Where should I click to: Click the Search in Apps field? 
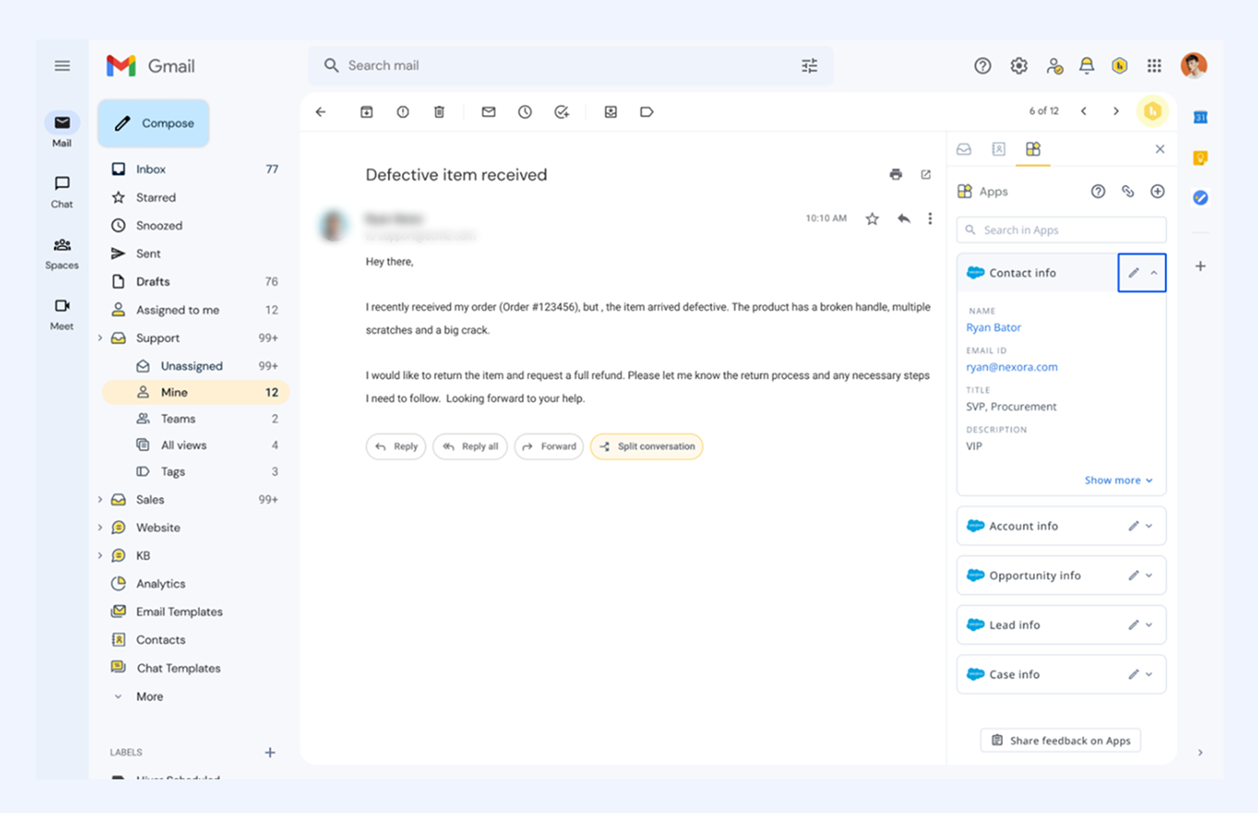point(1061,230)
